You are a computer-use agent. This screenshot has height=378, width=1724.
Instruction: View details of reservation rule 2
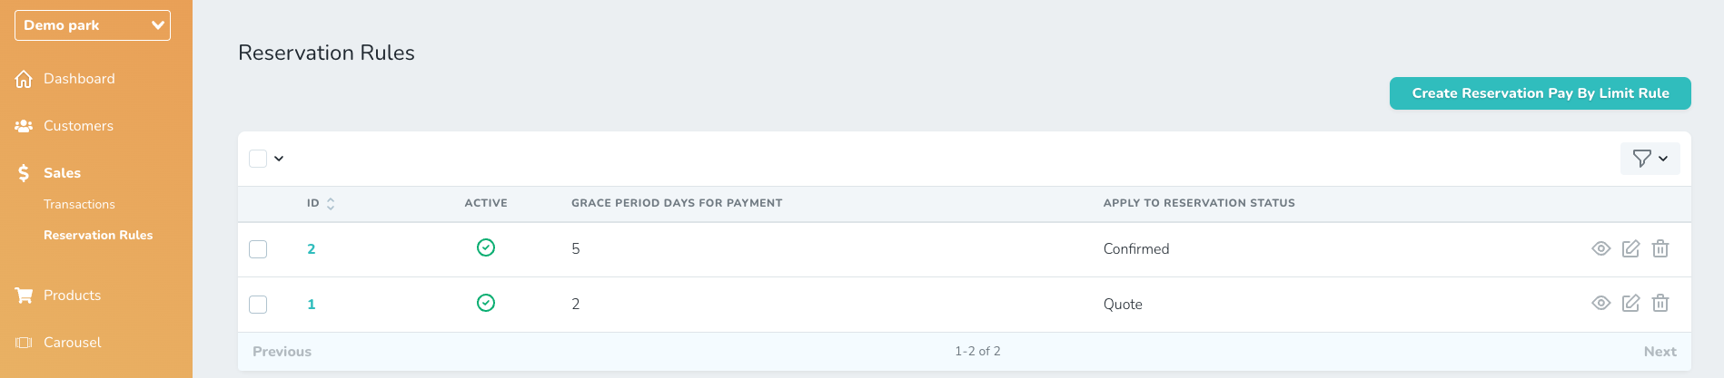pos(1601,248)
